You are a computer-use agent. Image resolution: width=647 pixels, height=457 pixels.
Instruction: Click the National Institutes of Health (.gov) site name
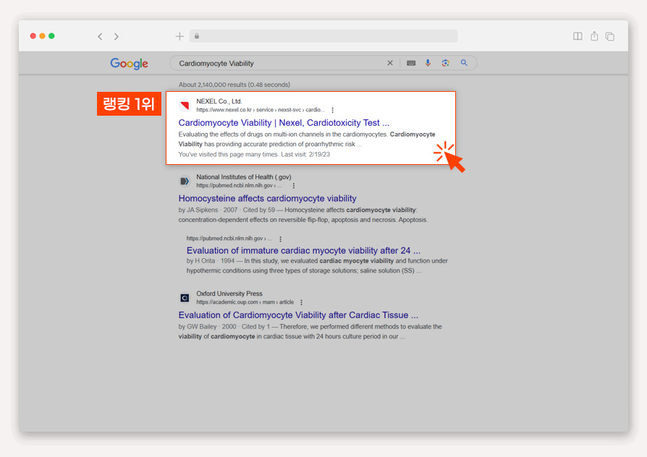[244, 177]
